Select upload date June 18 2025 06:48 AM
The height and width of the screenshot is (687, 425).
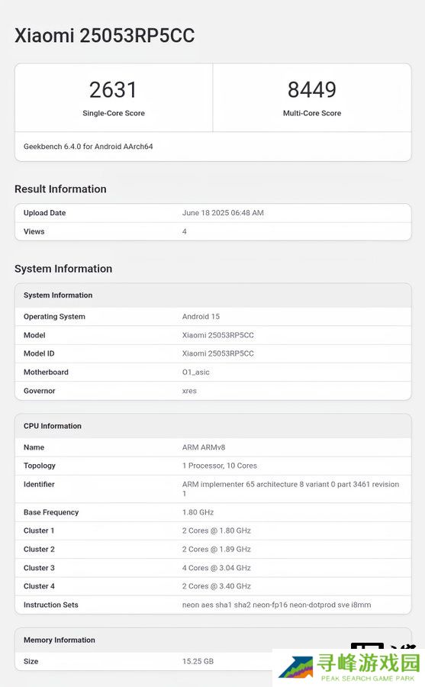point(223,212)
